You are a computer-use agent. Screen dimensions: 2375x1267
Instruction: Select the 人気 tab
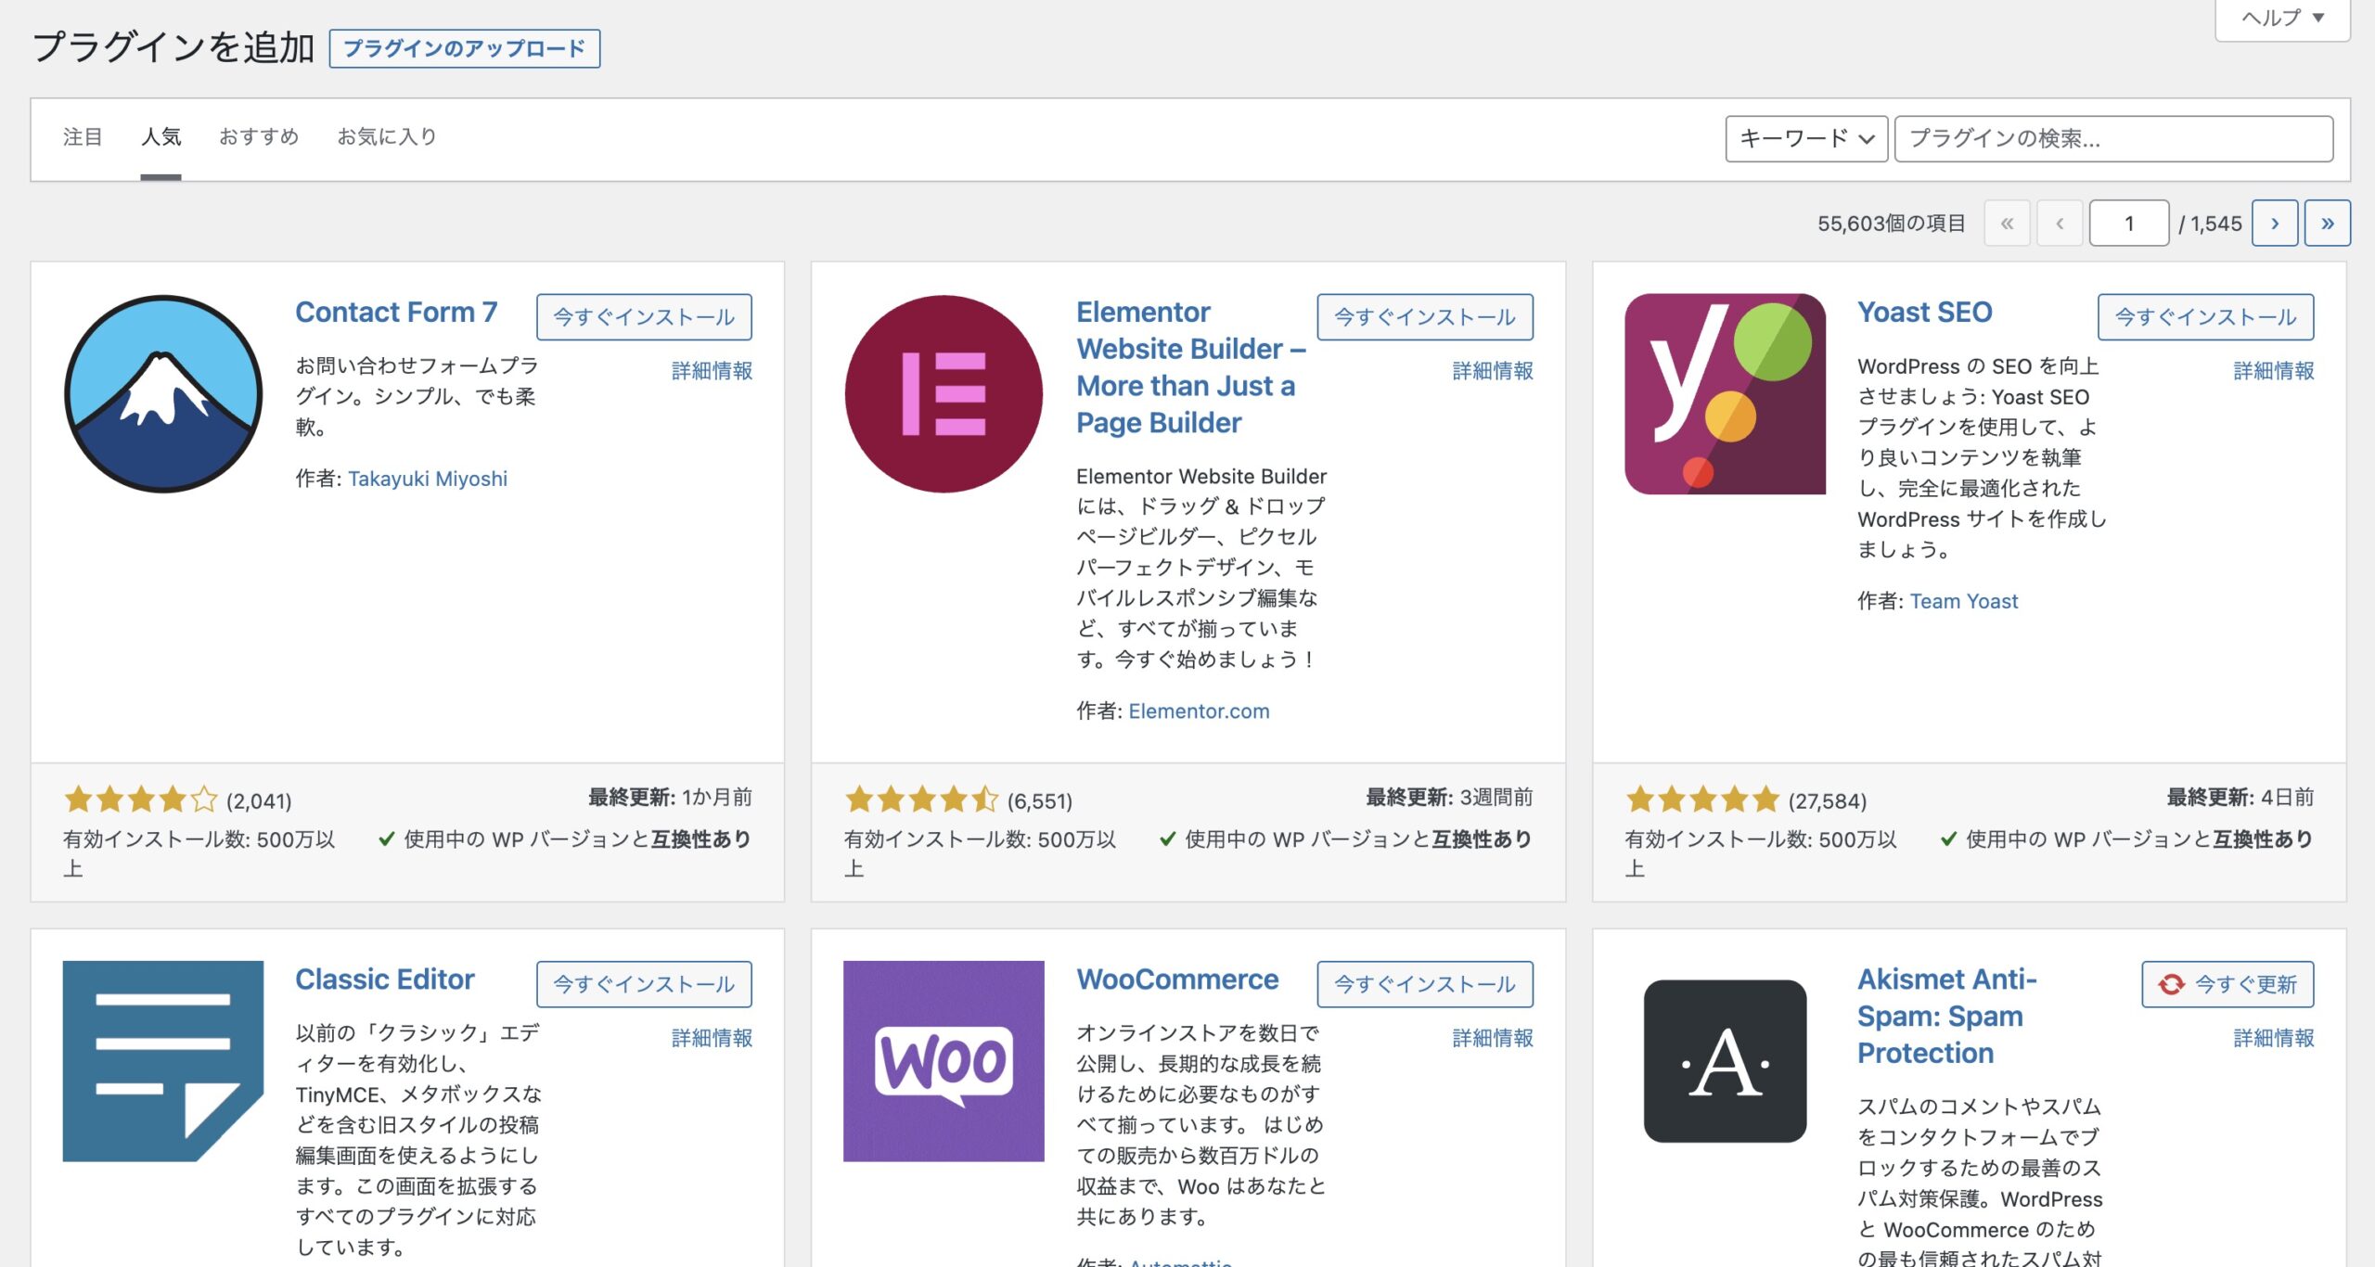click(157, 136)
